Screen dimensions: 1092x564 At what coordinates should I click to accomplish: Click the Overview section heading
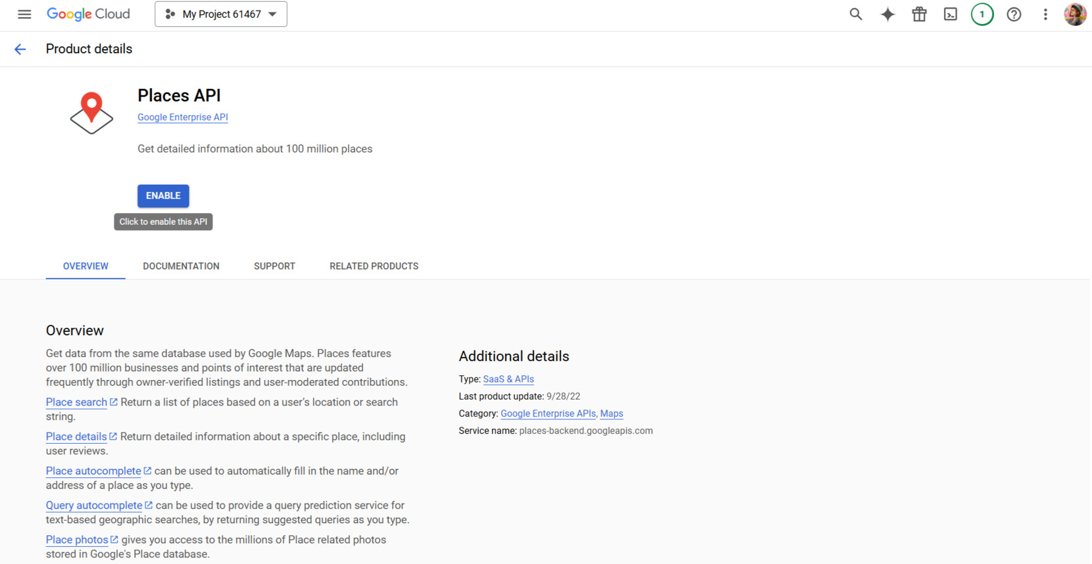point(75,331)
